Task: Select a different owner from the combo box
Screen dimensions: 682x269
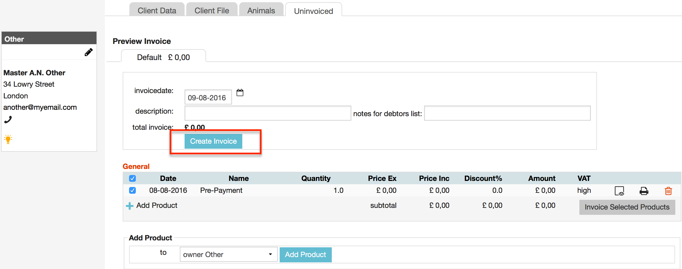Action: click(x=228, y=254)
